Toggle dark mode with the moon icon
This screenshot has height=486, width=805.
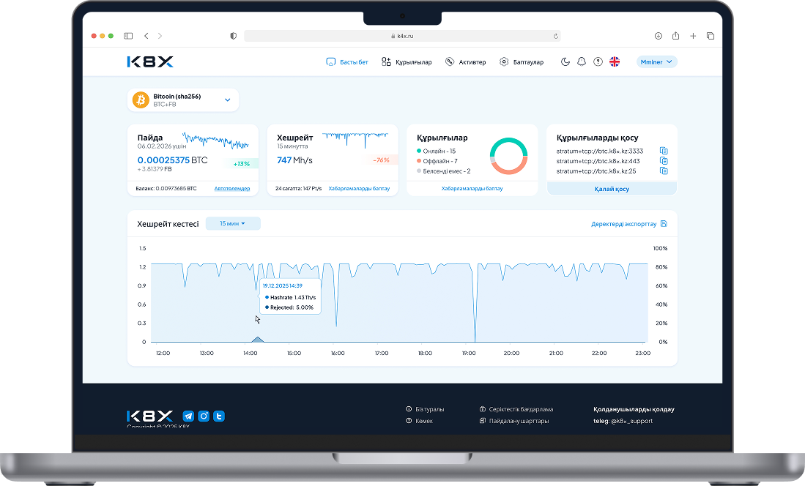click(x=565, y=62)
